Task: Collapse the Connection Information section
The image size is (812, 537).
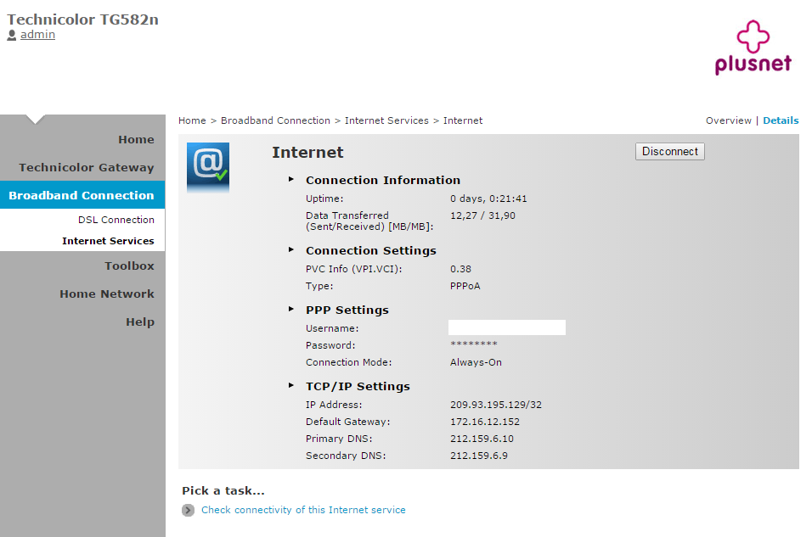Action: coord(290,180)
